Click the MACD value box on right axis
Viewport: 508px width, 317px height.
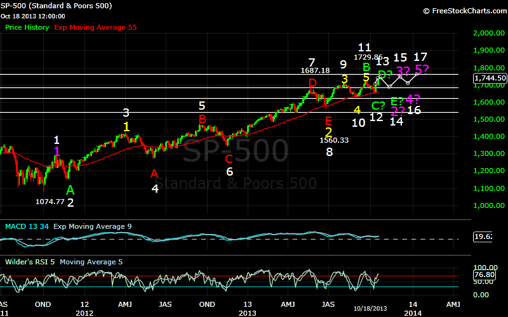pos(483,236)
